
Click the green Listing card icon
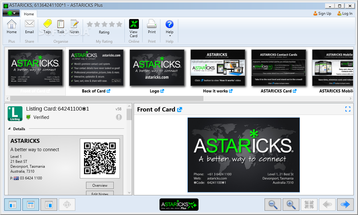click(15, 113)
